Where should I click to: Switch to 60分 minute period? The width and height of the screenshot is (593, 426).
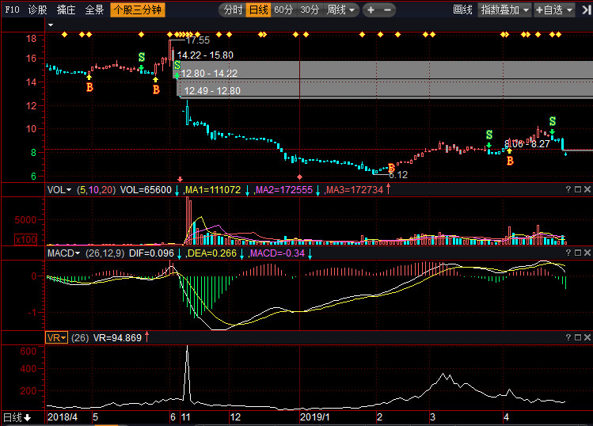[x=283, y=10]
